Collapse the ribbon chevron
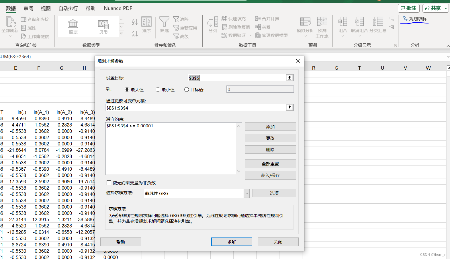 (x=448, y=46)
